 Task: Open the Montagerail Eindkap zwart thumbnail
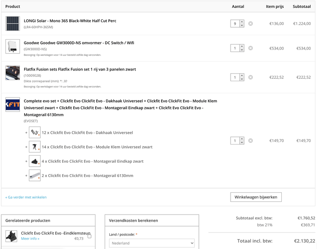[35, 161]
